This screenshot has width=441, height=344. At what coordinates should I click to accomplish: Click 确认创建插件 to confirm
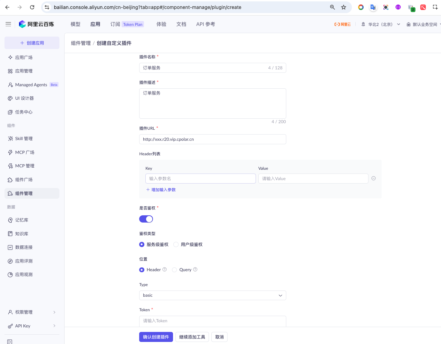coord(156,337)
